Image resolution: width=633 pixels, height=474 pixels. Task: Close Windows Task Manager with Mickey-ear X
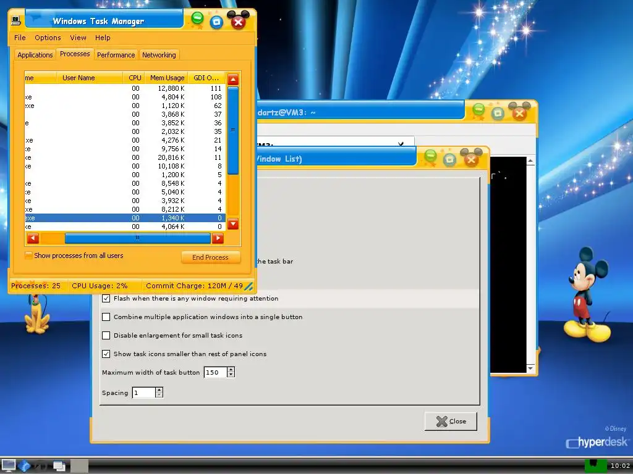[x=238, y=21]
